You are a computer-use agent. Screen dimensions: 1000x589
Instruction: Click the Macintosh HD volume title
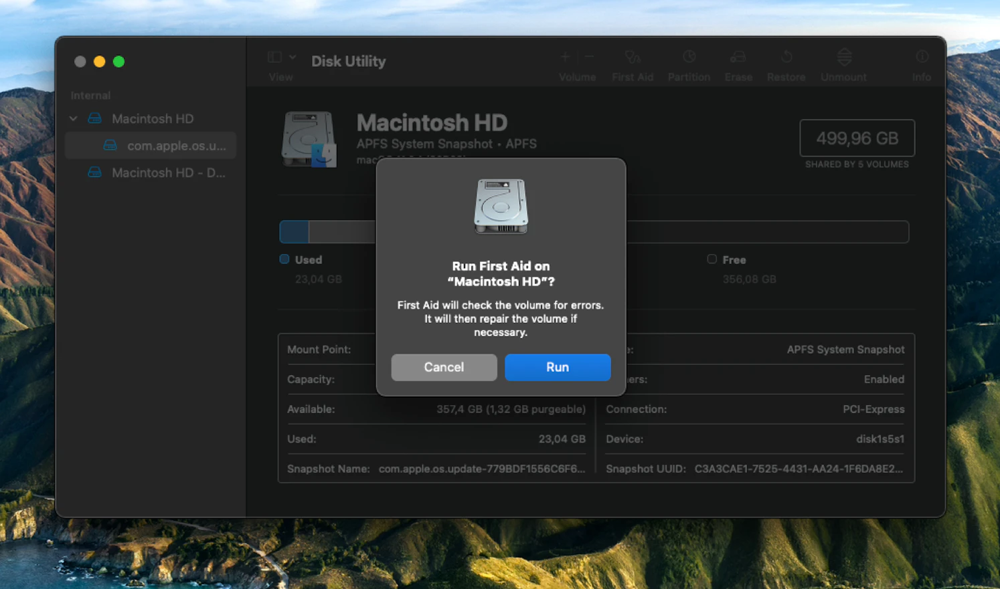[432, 122]
